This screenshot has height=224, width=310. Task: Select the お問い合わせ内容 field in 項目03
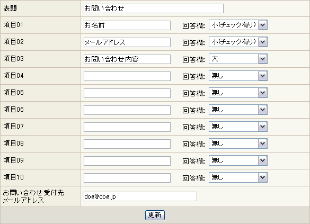(x=127, y=59)
